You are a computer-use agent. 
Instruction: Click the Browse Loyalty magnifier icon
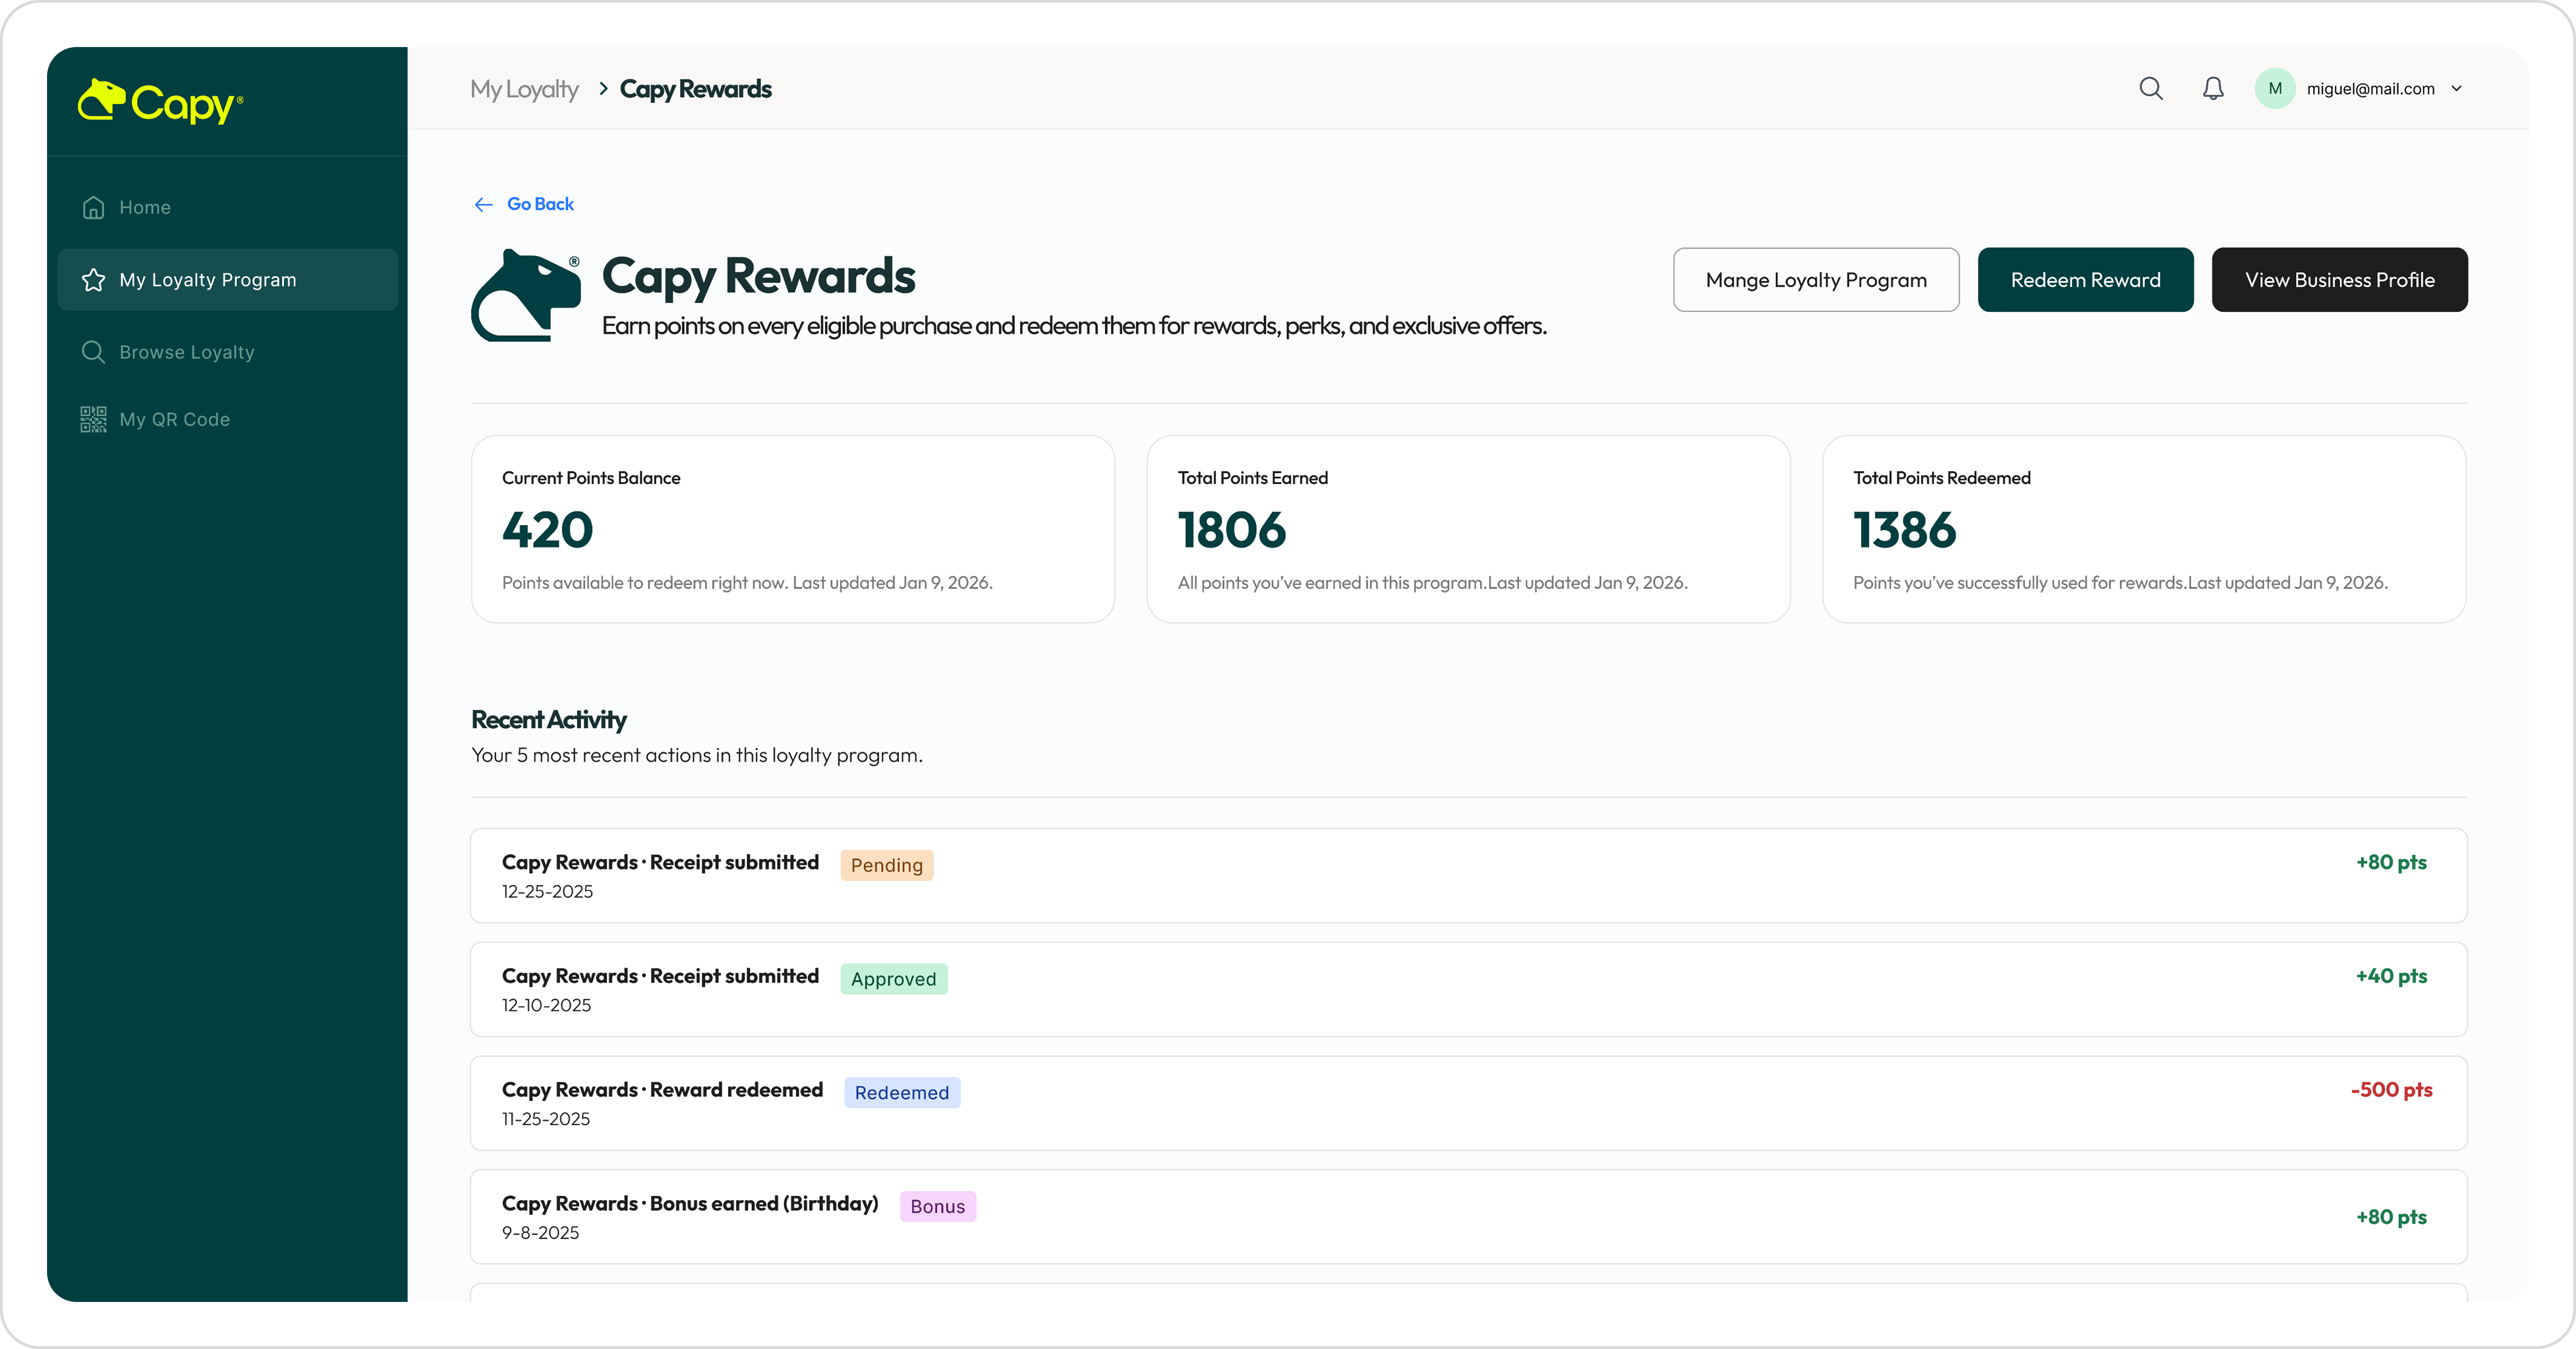pos(93,352)
